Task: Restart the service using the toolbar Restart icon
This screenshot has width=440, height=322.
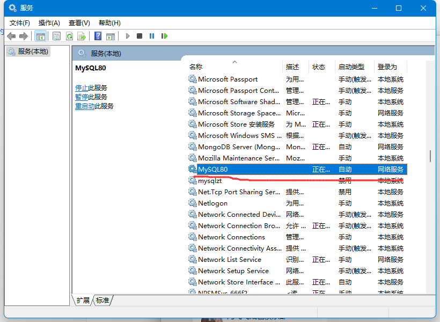Action: click(x=164, y=36)
